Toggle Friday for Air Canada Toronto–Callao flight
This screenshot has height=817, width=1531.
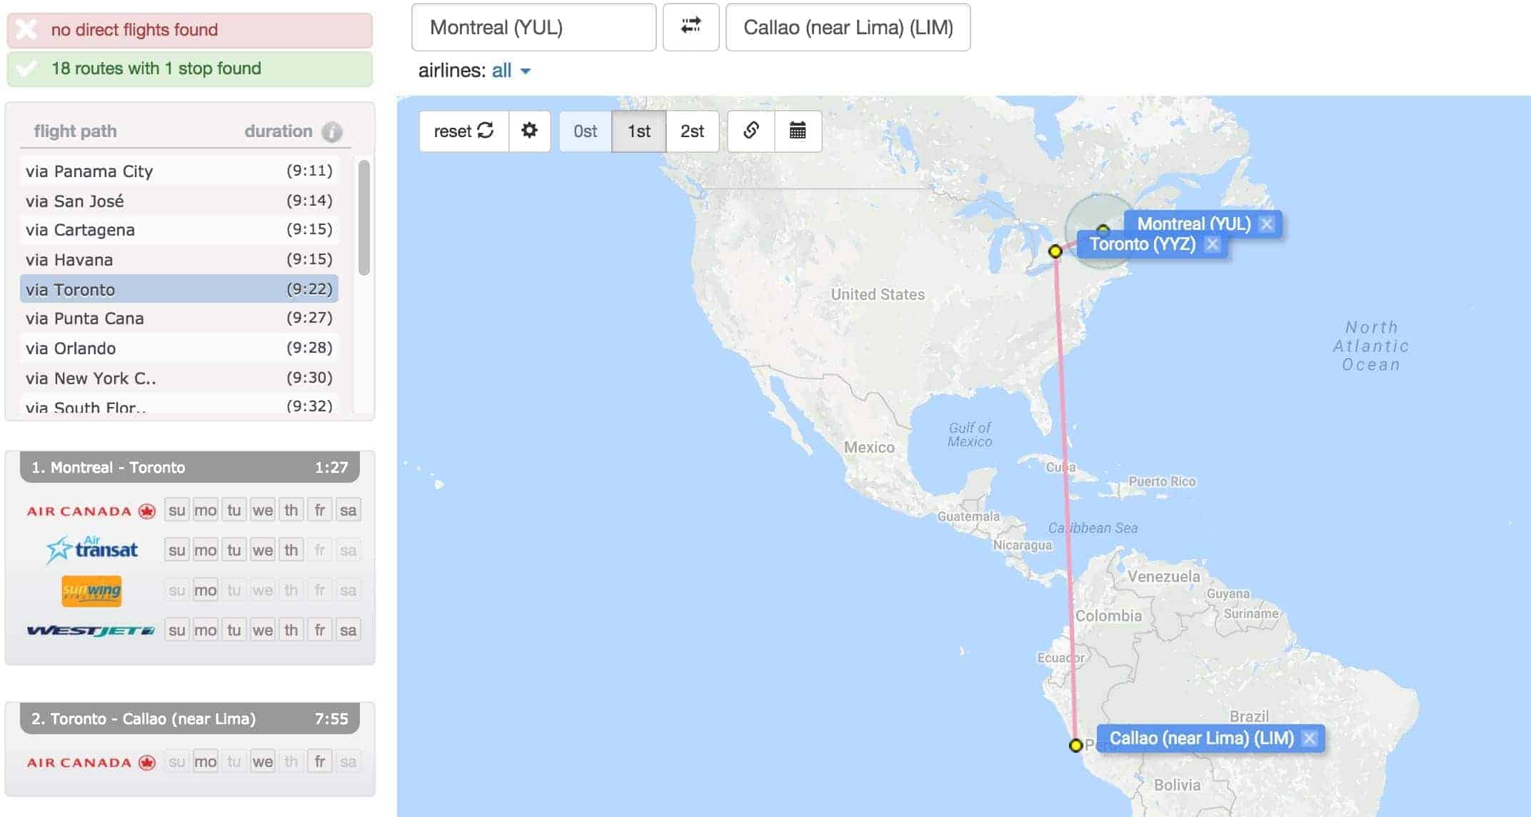(319, 762)
